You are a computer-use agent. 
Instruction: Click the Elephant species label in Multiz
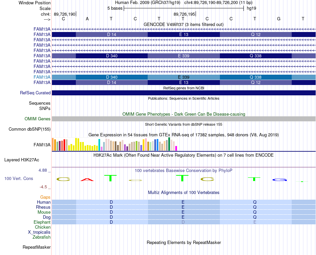coord(42,222)
